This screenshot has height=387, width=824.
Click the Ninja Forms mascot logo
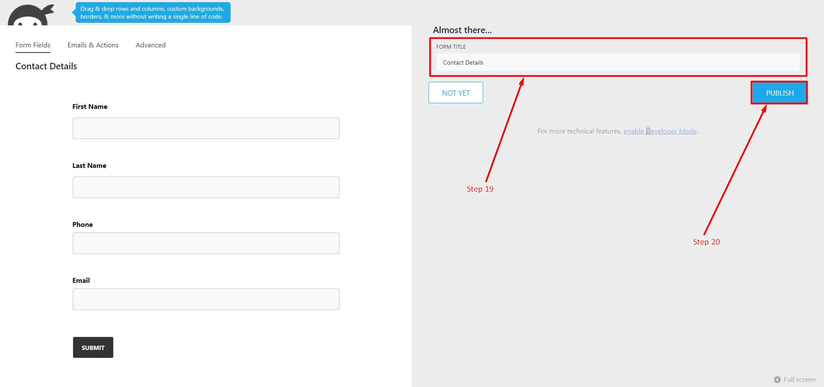pos(31,15)
